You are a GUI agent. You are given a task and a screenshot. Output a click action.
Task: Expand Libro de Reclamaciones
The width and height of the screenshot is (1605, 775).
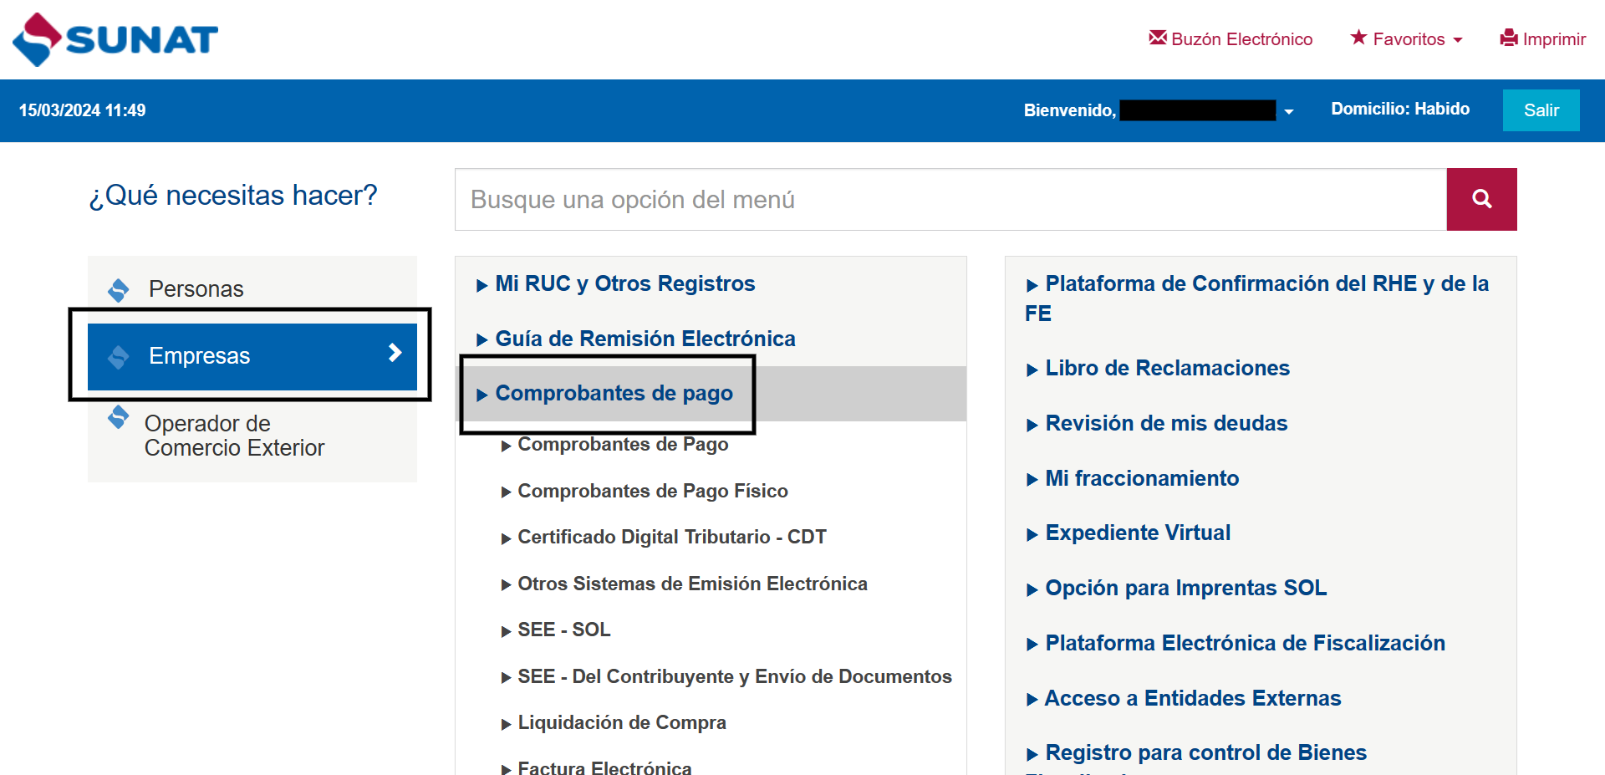tap(1159, 369)
